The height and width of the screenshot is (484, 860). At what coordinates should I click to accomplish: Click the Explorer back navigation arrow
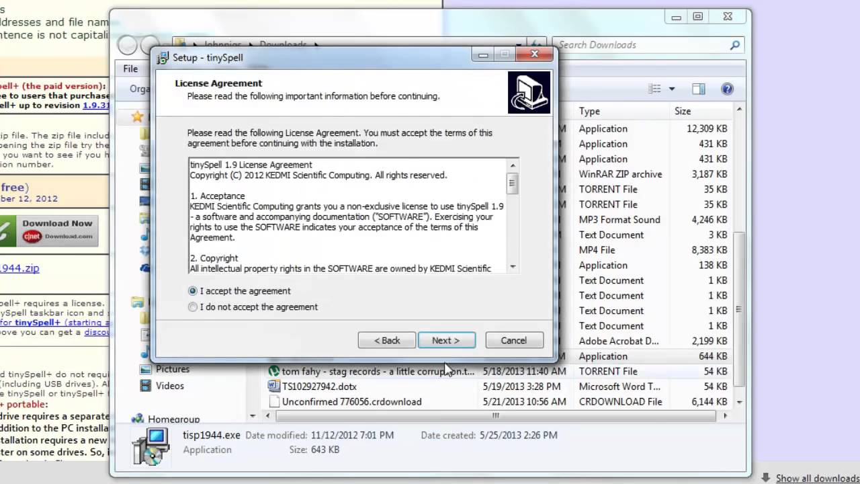point(127,45)
